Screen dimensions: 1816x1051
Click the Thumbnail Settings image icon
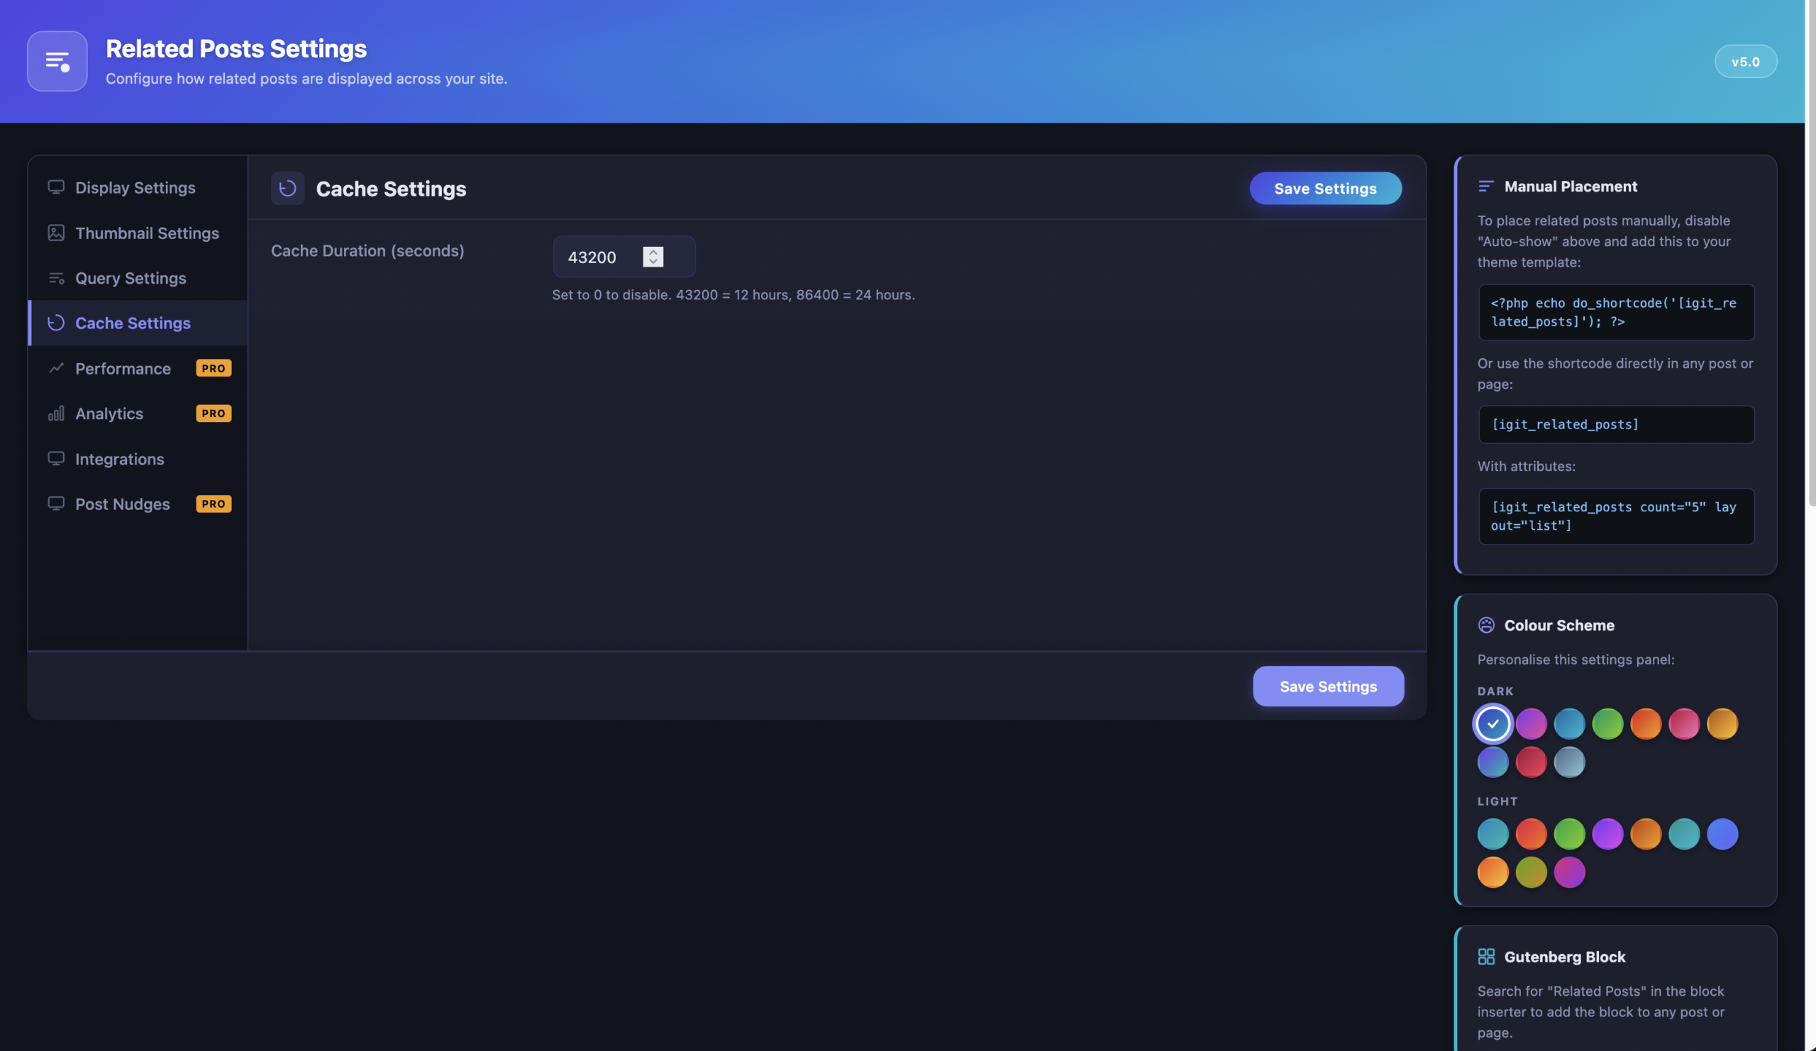click(x=55, y=233)
